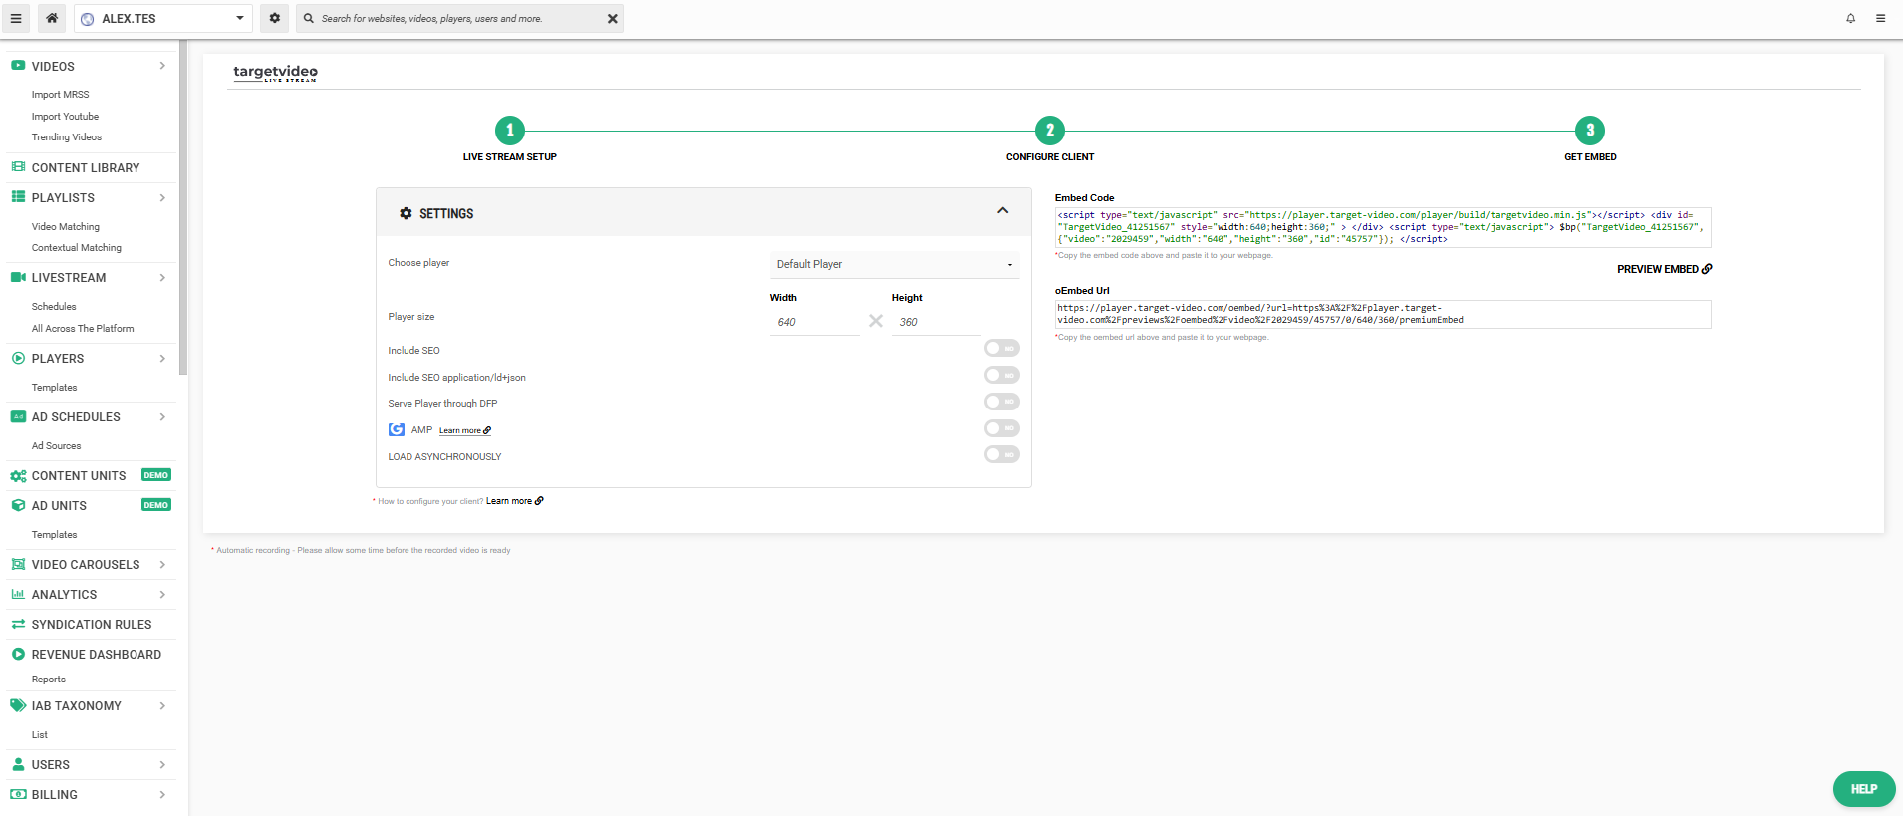Image resolution: width=1903 pixels, height=816 pixels.
Task: Click the oEmbed Url text box
Action: coord(1383,314)
